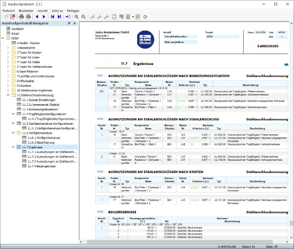Collapse the 11.7 Ergebnisse node
The image size is (294, 249).
click(x=13, y=147)
